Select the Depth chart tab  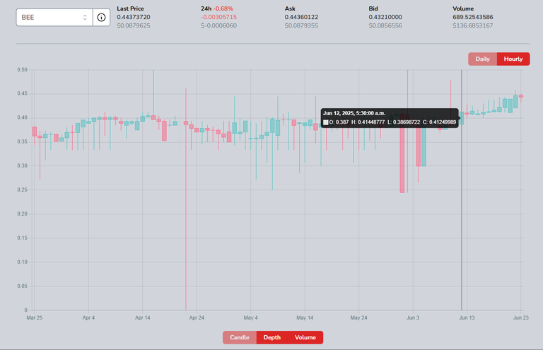point(271,337)
